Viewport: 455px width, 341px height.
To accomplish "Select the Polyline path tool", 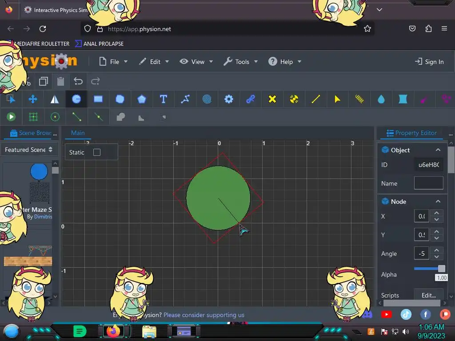I will [x=185, y=99].
